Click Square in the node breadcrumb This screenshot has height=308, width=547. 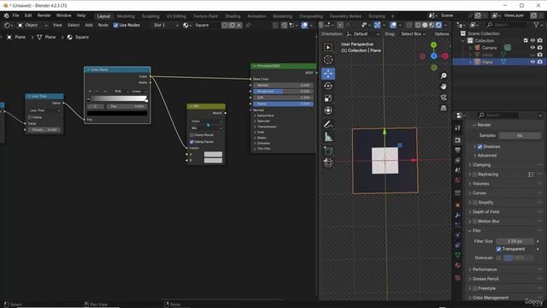point(82,37)
